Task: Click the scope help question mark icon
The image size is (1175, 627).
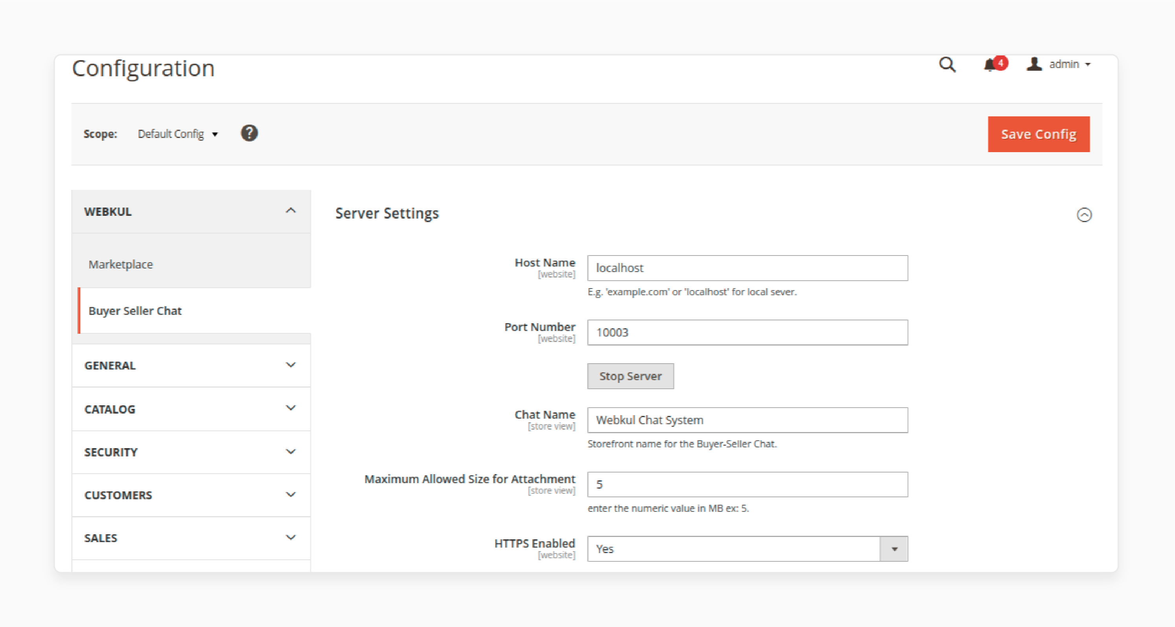Action: pyautogui.click(x=249, y=133)
